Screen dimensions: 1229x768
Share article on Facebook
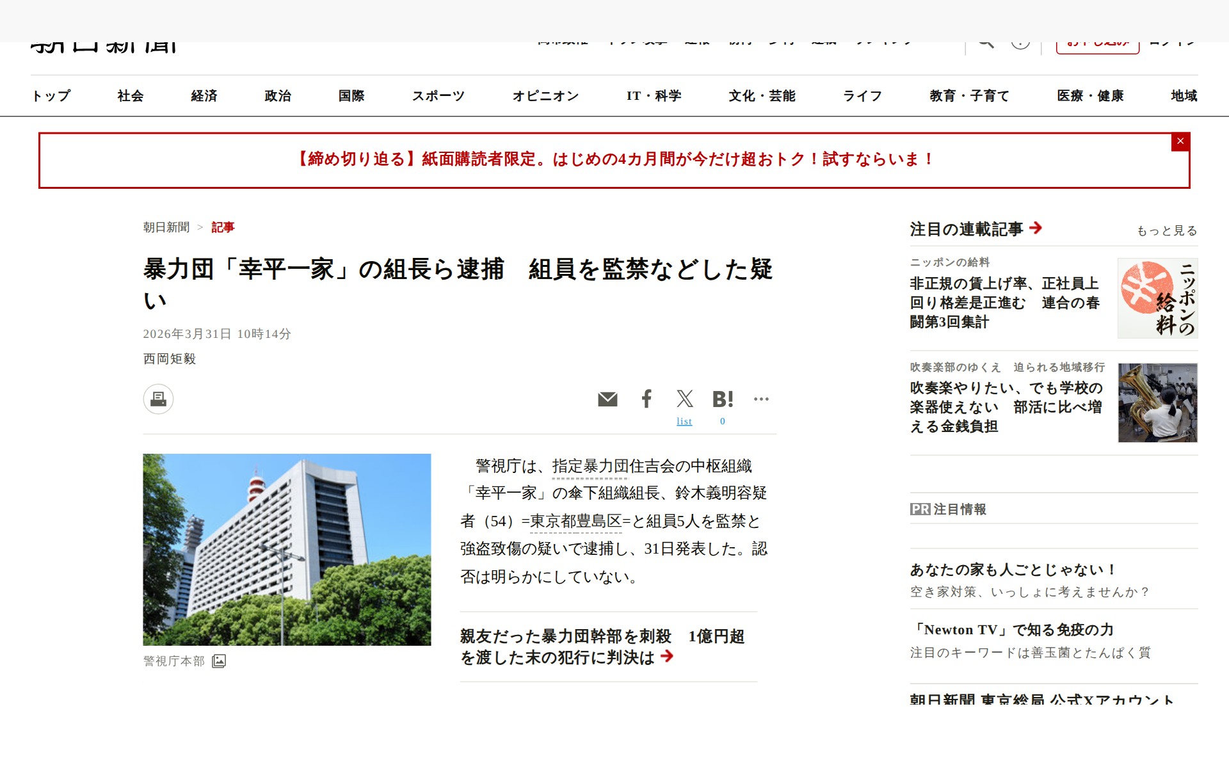[x=647, y=399]
